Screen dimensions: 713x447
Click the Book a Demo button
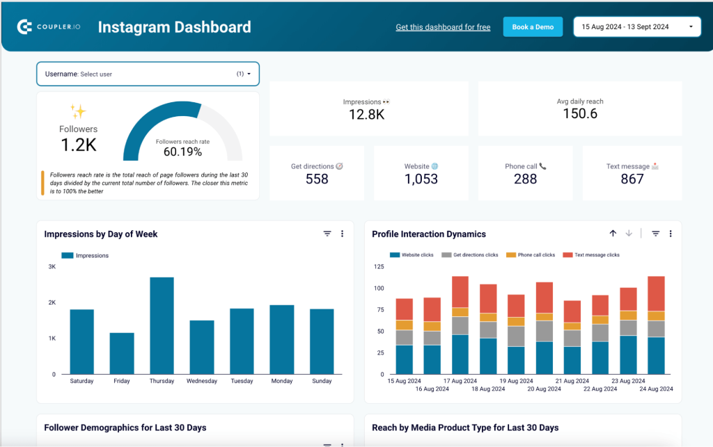533,26
